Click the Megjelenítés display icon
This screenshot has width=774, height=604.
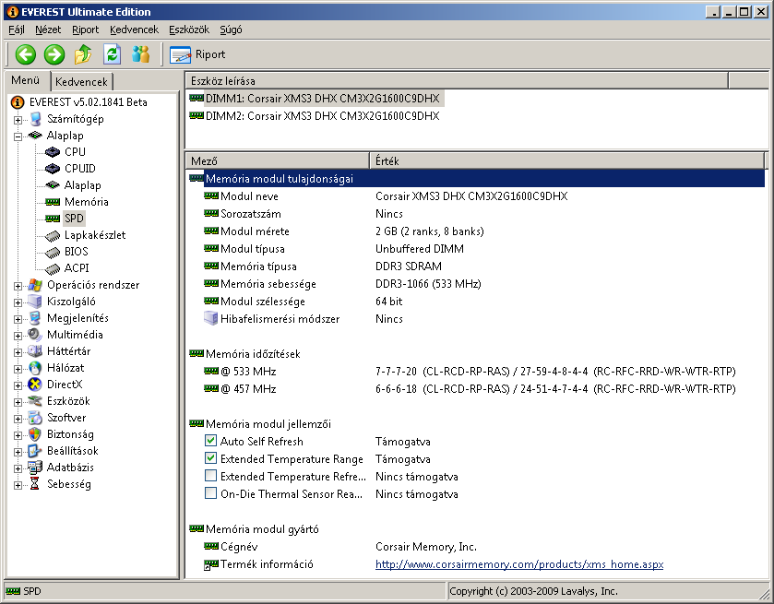click(x=35, y=318)
